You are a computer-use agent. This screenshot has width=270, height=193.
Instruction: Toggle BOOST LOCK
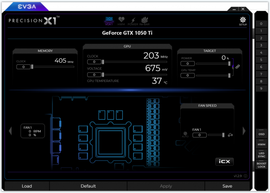[261, 164]
